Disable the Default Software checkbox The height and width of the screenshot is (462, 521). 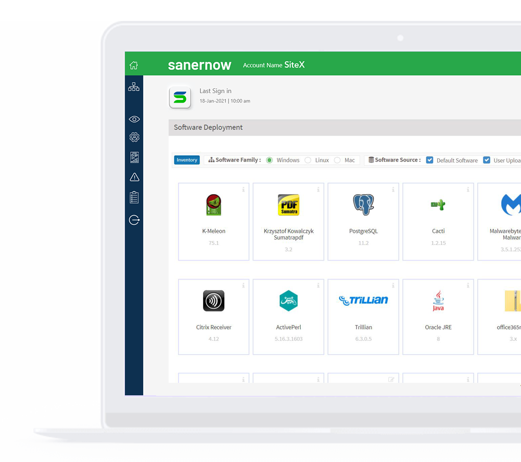click(430, 160)
